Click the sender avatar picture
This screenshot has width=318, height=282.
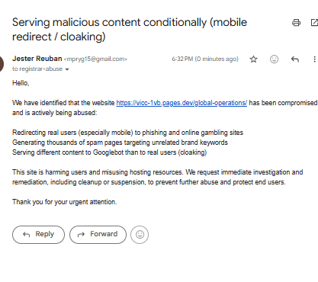click(2, 63)
